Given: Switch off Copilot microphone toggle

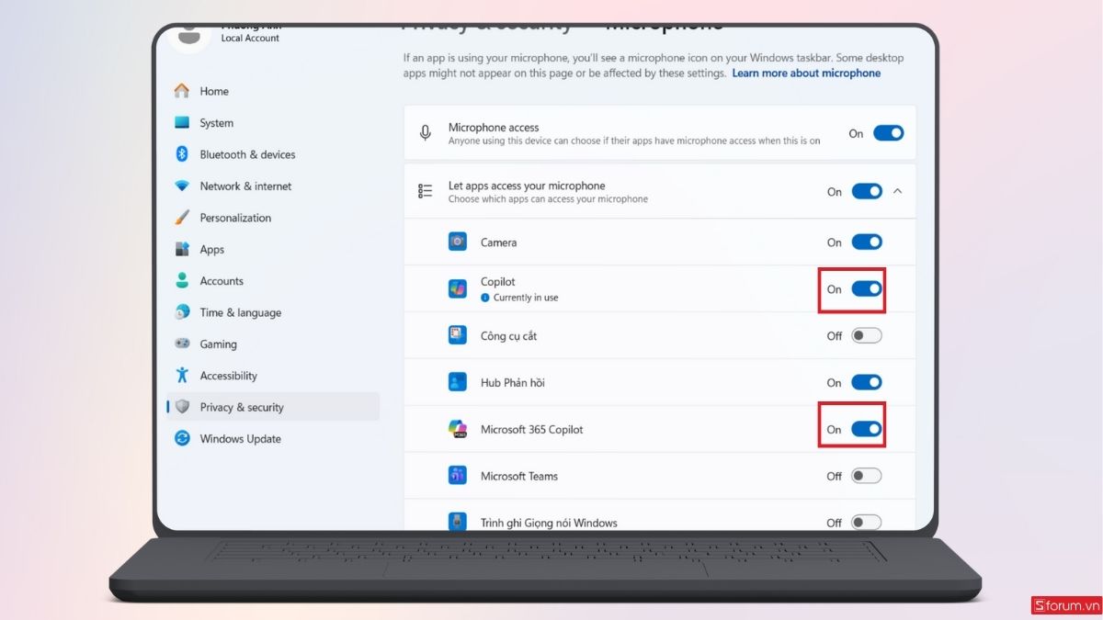Looking at the screenshot, I should (867, 289).
